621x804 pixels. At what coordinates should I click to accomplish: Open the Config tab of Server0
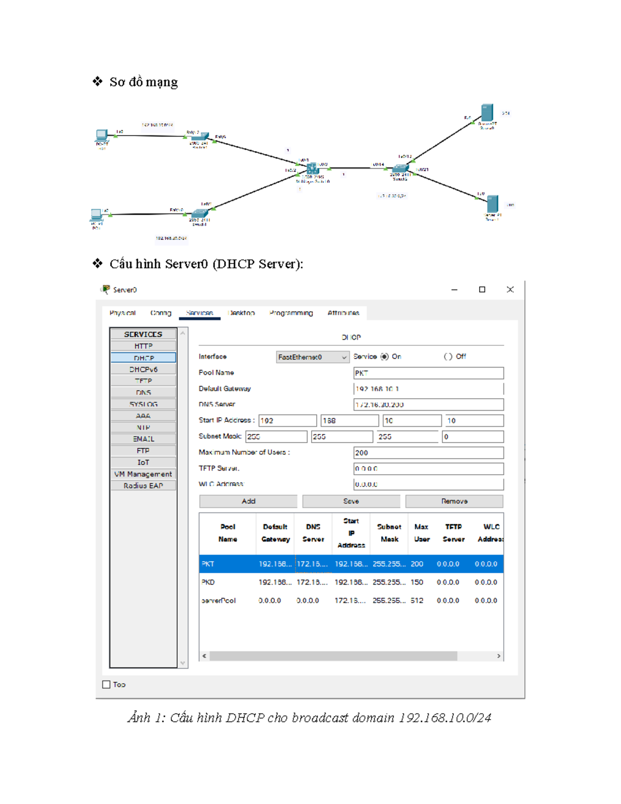[160, 313]
